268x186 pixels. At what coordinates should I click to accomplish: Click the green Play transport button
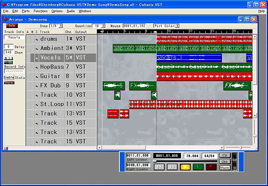[x=198, y=167]
